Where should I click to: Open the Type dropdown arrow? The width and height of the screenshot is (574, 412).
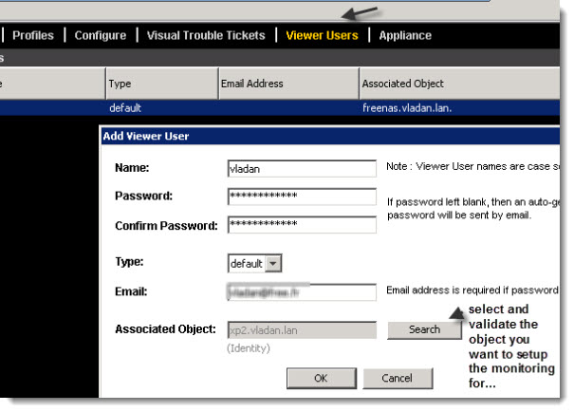pos(273,263)
